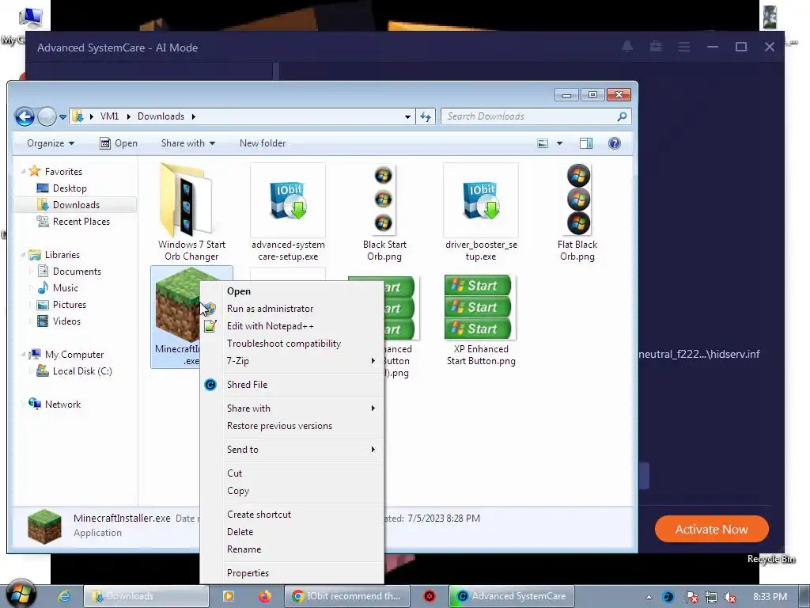Click the muted volume tray icon

click(x=730, y=597)
